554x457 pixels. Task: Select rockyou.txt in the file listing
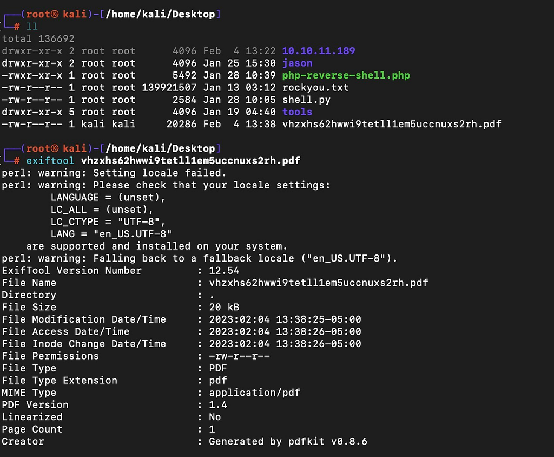click(315, 88)
